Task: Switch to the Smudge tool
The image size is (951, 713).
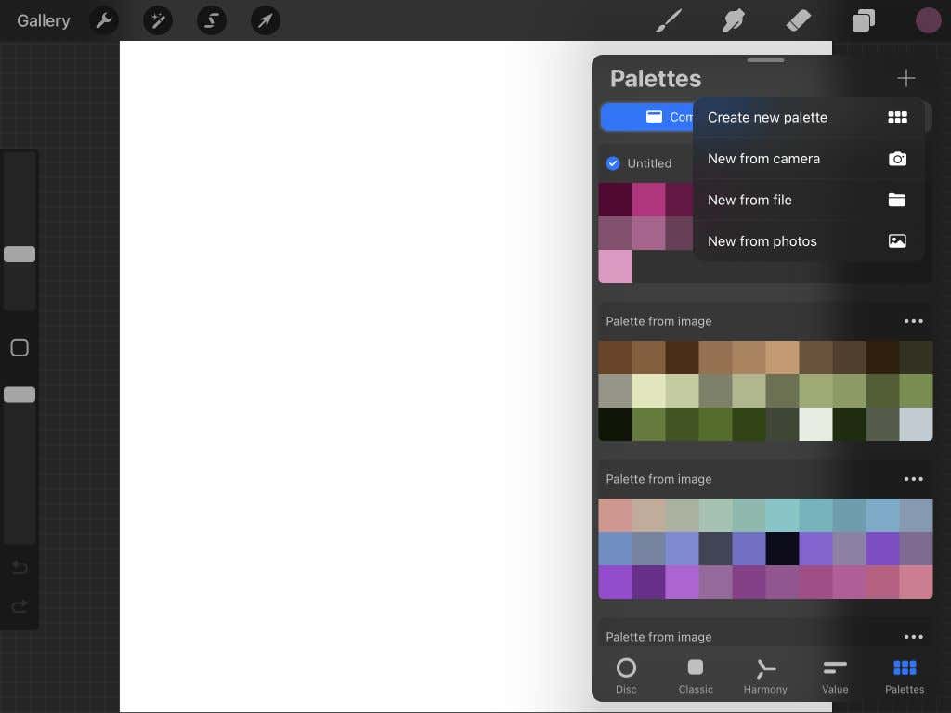Action: click(x=733, y=20)
